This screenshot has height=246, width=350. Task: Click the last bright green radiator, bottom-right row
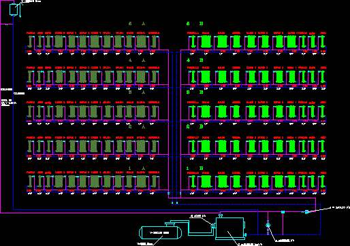coord(323,181)
